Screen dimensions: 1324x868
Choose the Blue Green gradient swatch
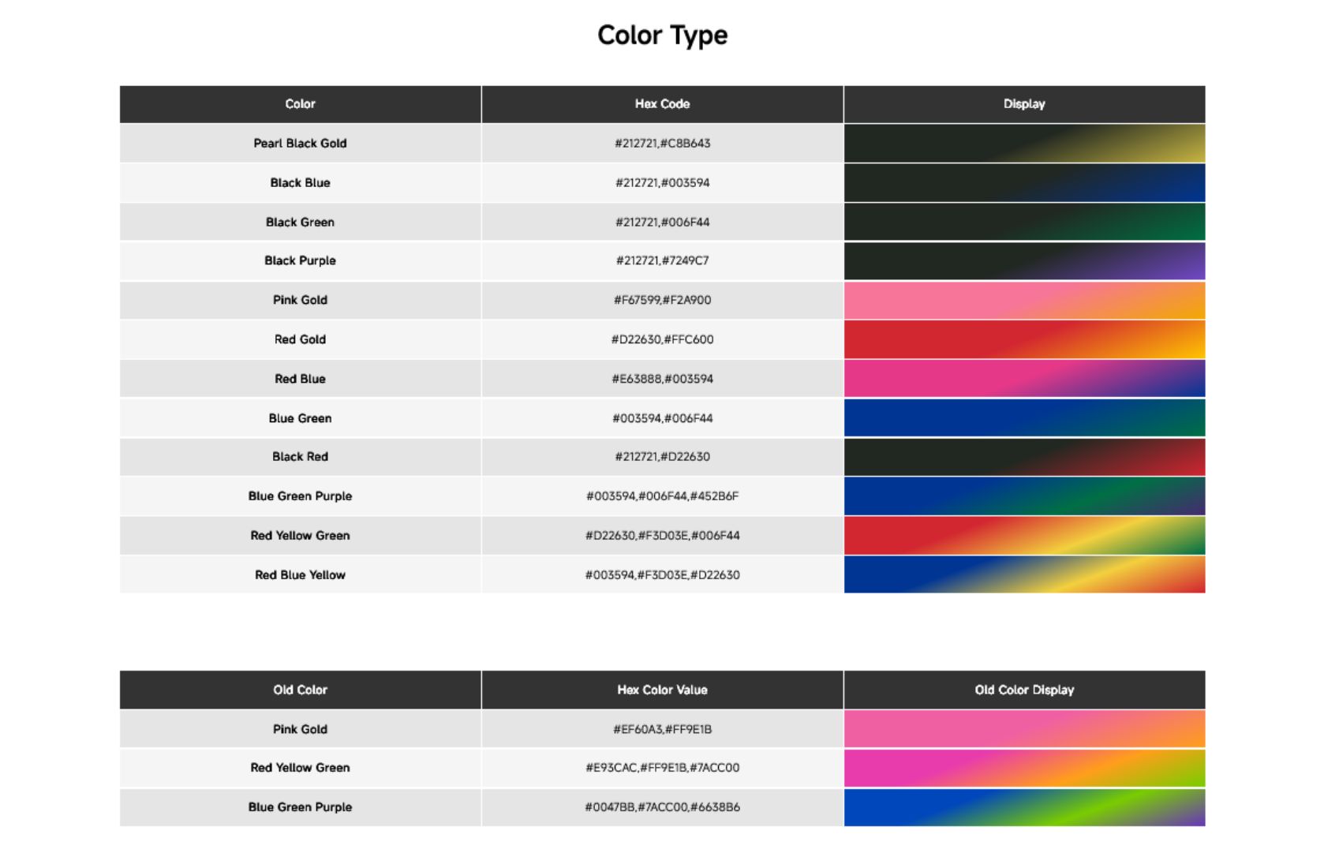[x=1024, y=418]
